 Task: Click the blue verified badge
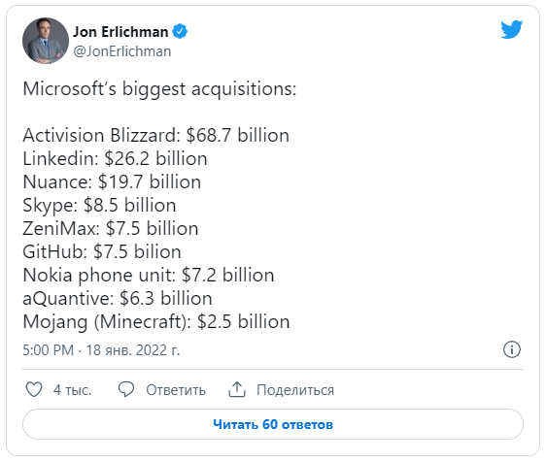coord(180,31)
